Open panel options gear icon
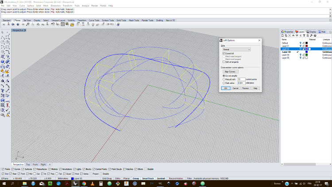332x187 pixels. [x=330, y=32]
